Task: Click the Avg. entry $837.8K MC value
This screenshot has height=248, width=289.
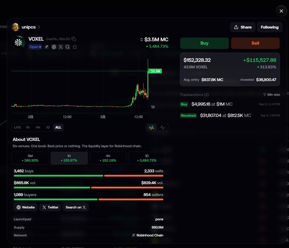Action: tap(212, 80)
